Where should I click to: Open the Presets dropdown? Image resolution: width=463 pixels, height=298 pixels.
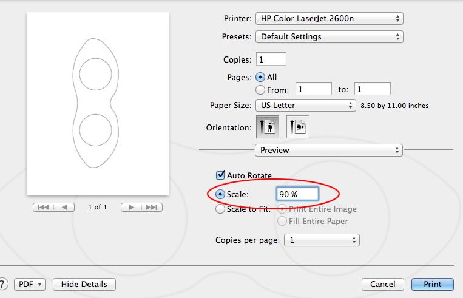(330, 37)
